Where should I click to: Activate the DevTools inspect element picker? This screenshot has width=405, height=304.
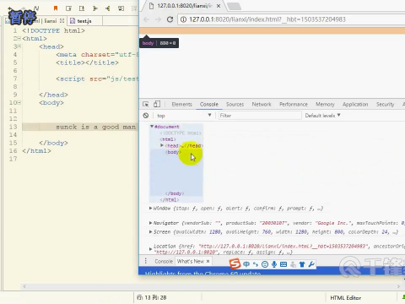click(x=146, y=104)
